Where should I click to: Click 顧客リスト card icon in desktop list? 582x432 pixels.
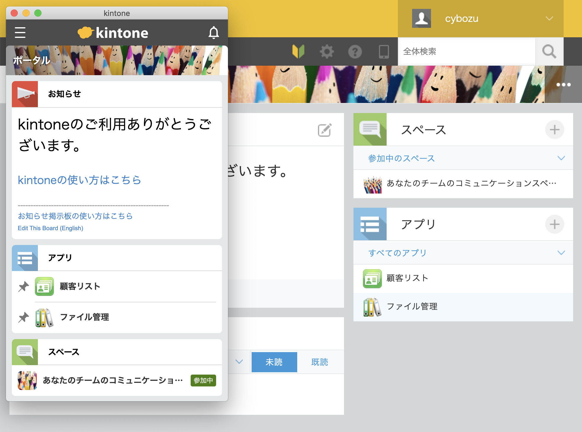click(372, 279)
